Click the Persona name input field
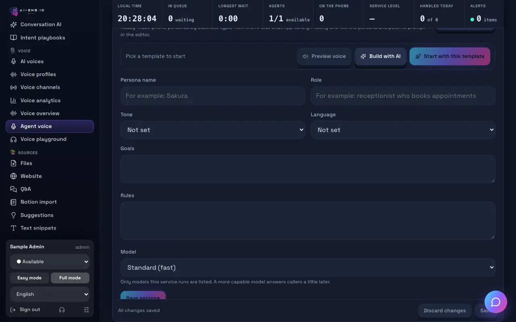Screen dimensions: 516x322 point(212,96)
